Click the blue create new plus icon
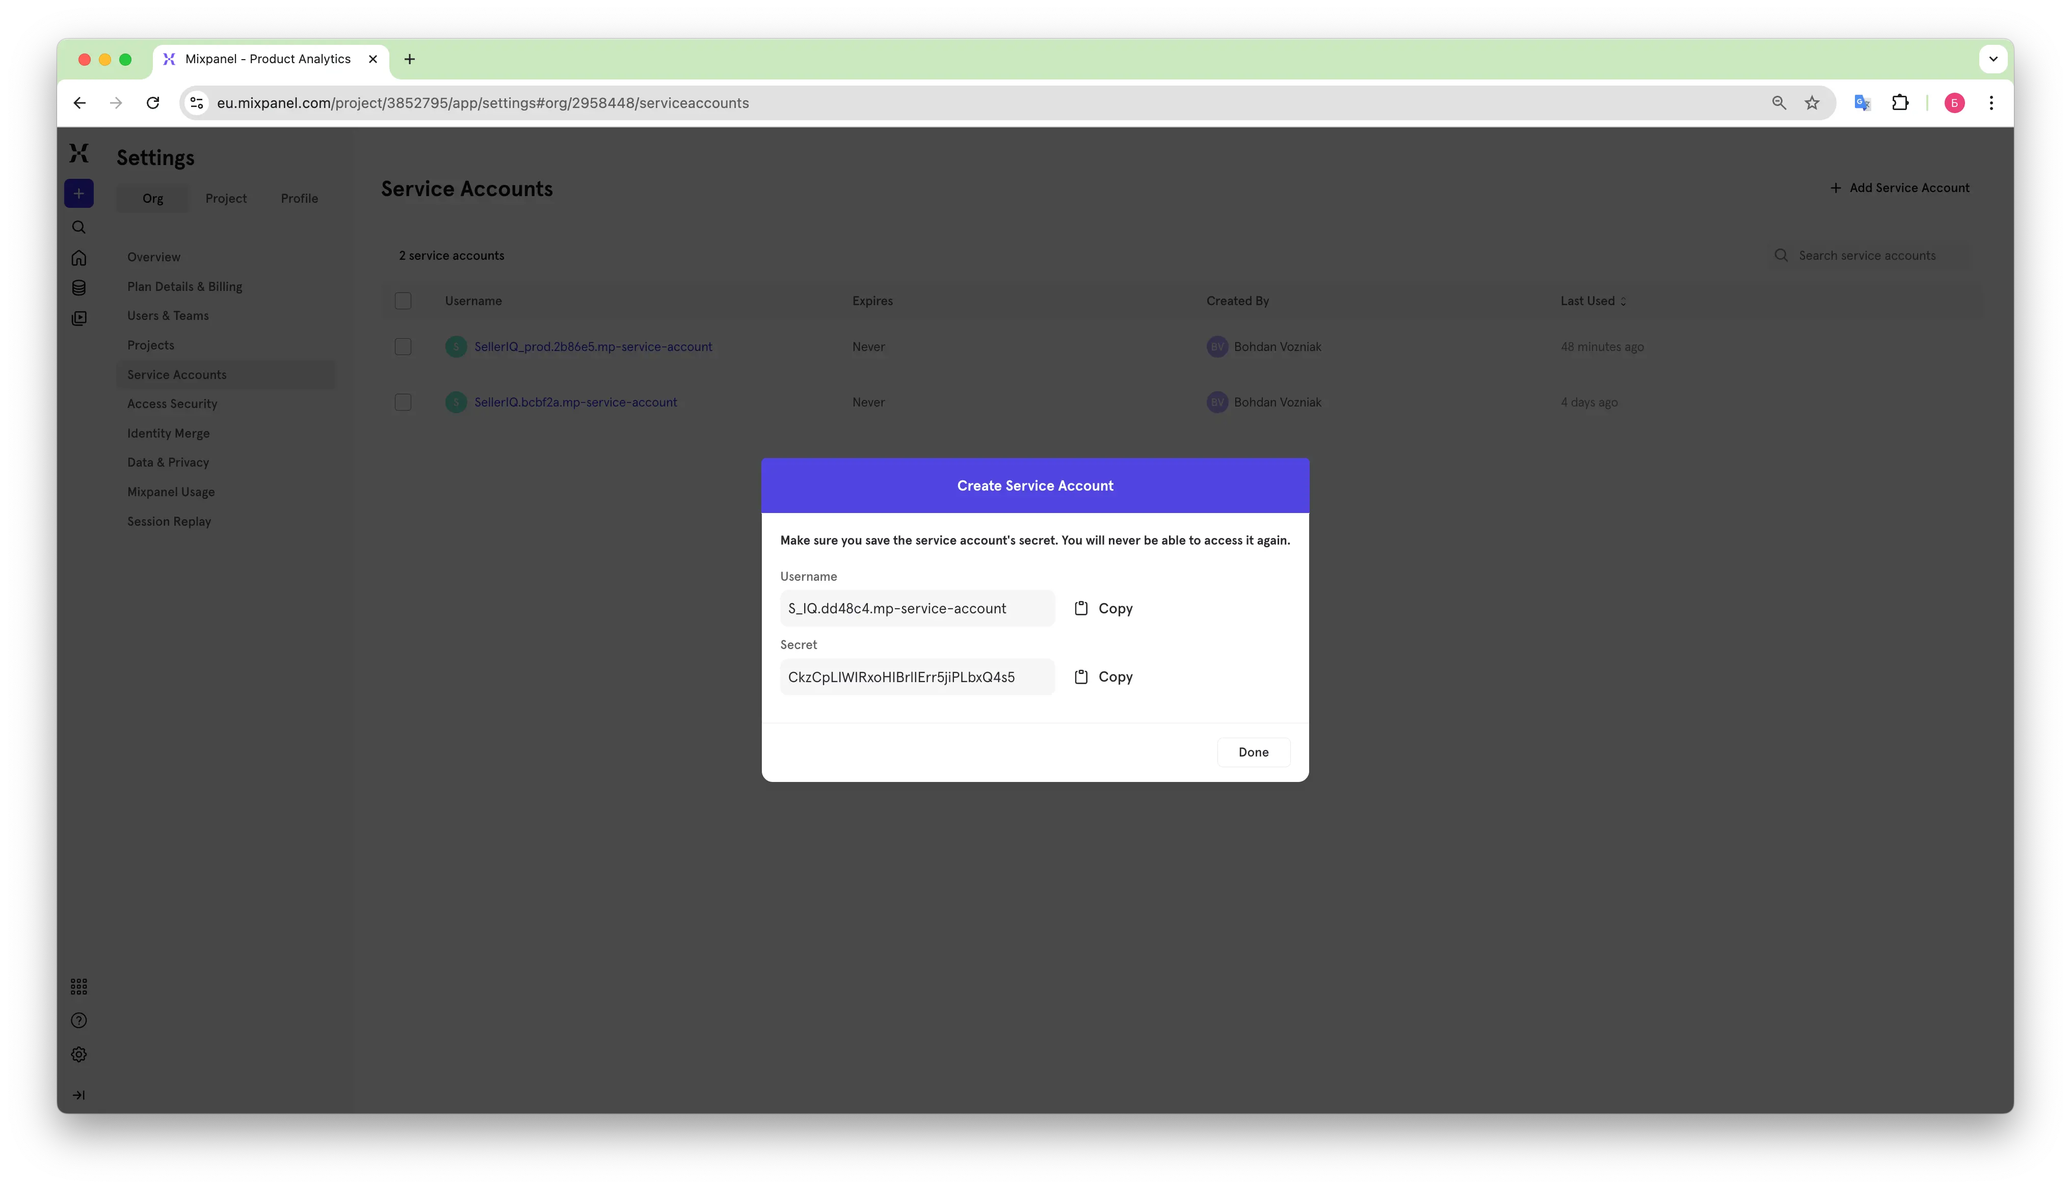This screenshot has width=2071, height=1189. pos(79,194)
